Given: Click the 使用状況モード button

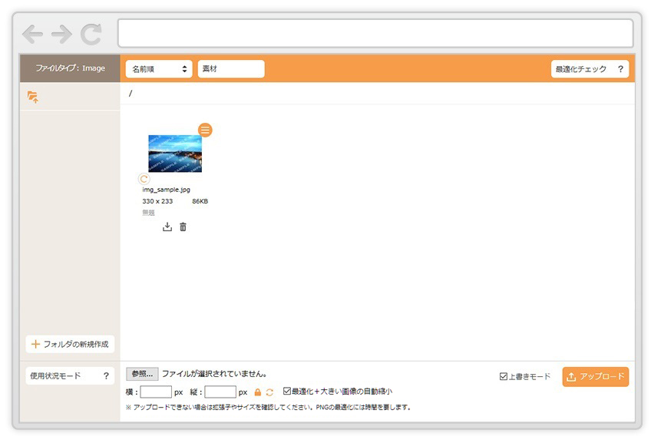Looking at the screenshot, I should 70,375.
